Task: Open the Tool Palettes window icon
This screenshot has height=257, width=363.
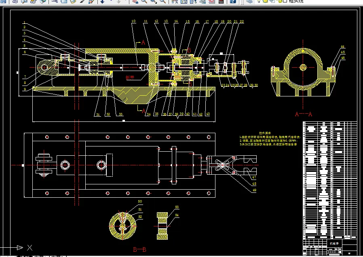Action: [x=193, y=1]
